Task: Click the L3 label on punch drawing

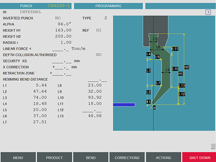Action: (149, 70)
